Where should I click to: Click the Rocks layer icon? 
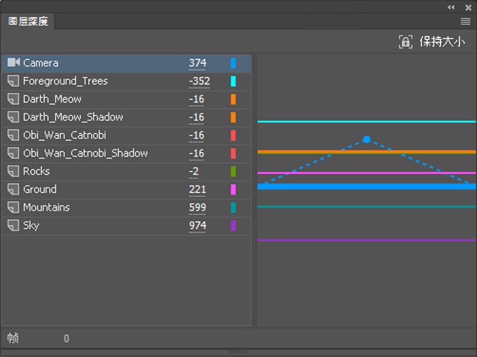[13, 171]
